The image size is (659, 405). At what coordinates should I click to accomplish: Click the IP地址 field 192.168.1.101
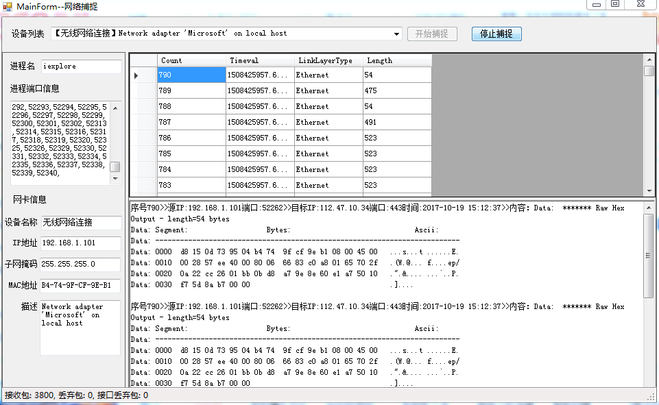[x=81, y=243]
